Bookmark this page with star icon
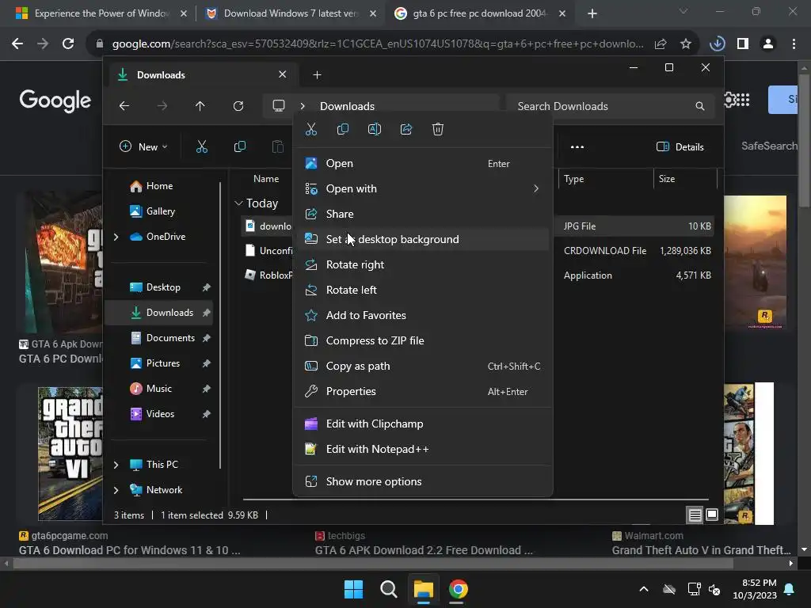The height and width of the screenshot is (608, 811). [686, 44]
